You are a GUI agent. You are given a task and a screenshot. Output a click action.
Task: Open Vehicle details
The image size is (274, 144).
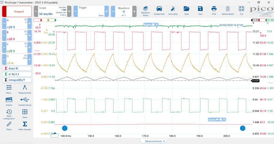(228, 11)
